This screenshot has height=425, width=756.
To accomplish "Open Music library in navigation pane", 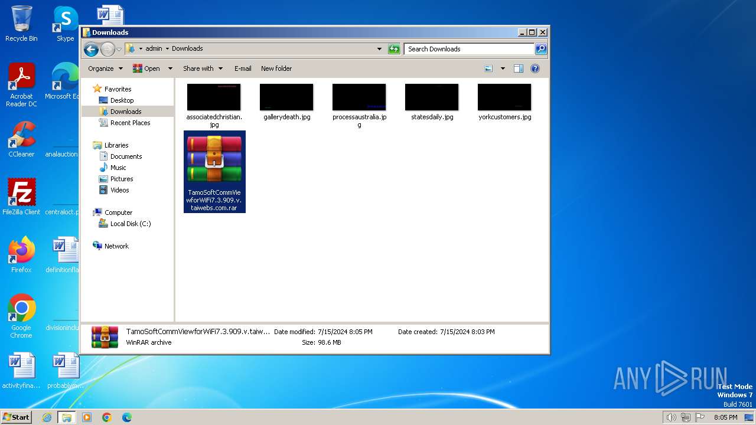I will click(x=118, y=168).
